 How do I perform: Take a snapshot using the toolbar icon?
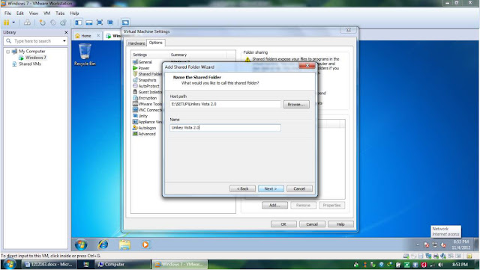[43, 22]
